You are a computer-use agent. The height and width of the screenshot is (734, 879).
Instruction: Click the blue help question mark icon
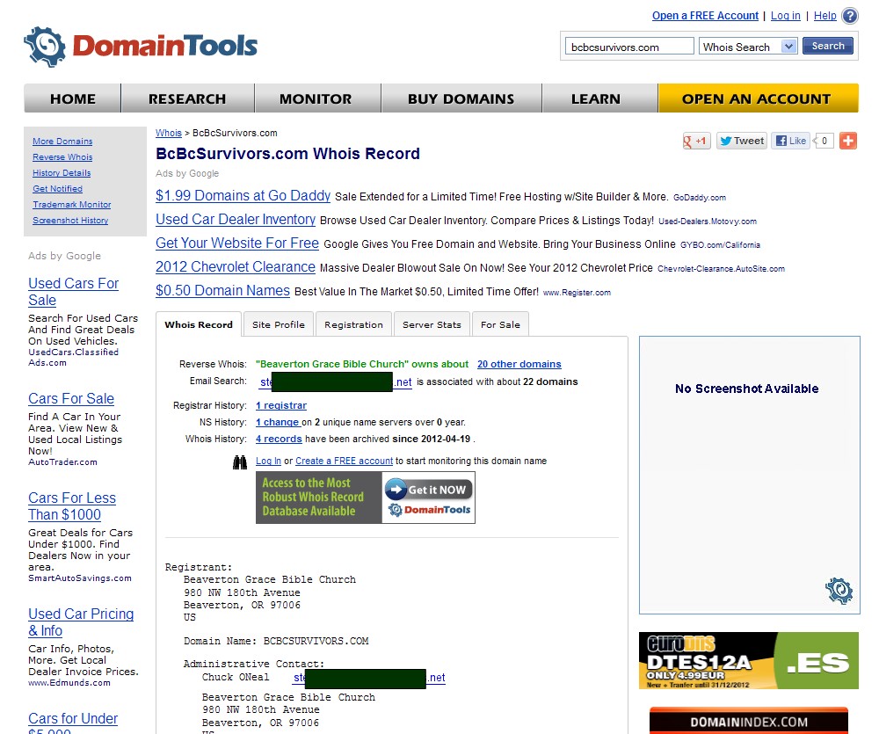click(x=849, y=16)
